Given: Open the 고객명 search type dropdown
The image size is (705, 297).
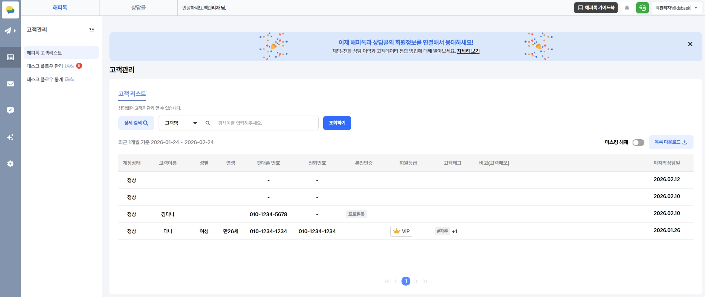Looking at the screenshot, I should [181, 123].
